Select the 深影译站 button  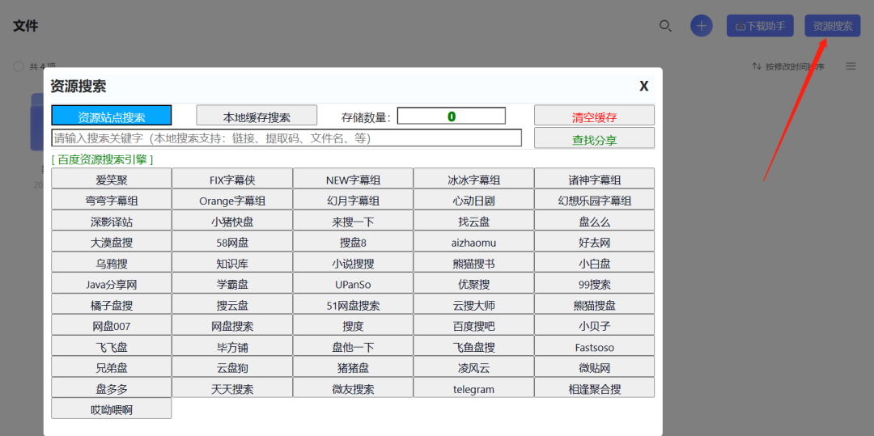[x=112, y=221]
